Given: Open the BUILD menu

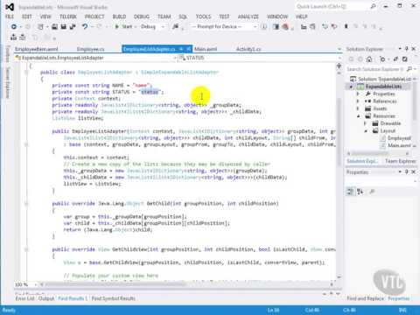Looking at the screenshot, I should [x=119, y=17].
